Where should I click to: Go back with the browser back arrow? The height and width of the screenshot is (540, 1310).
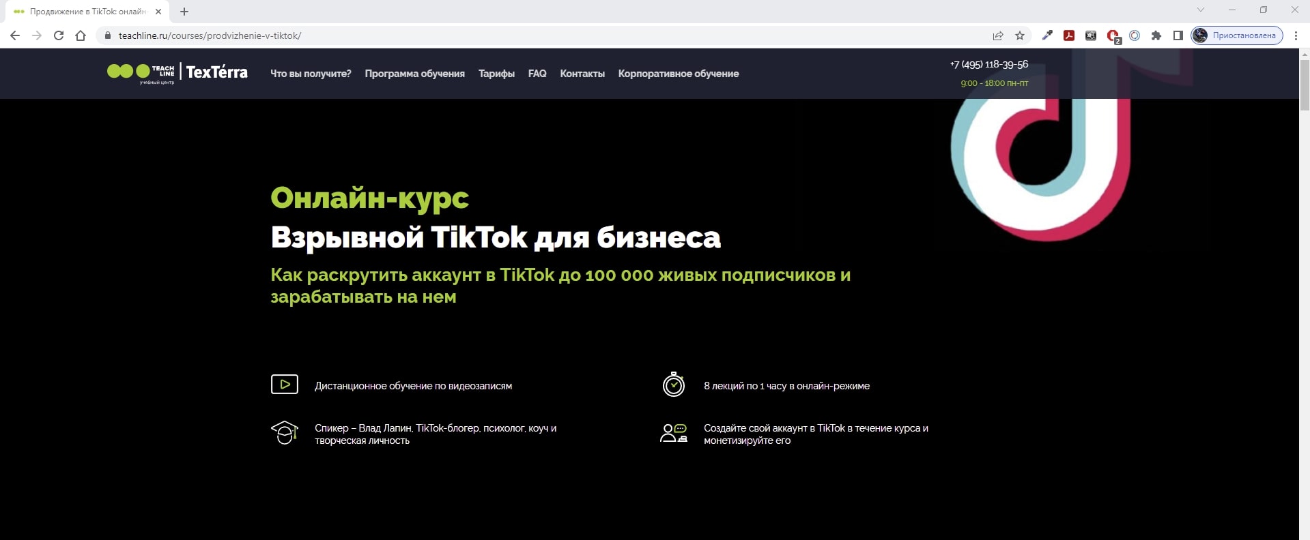click(x=15, y=35)
